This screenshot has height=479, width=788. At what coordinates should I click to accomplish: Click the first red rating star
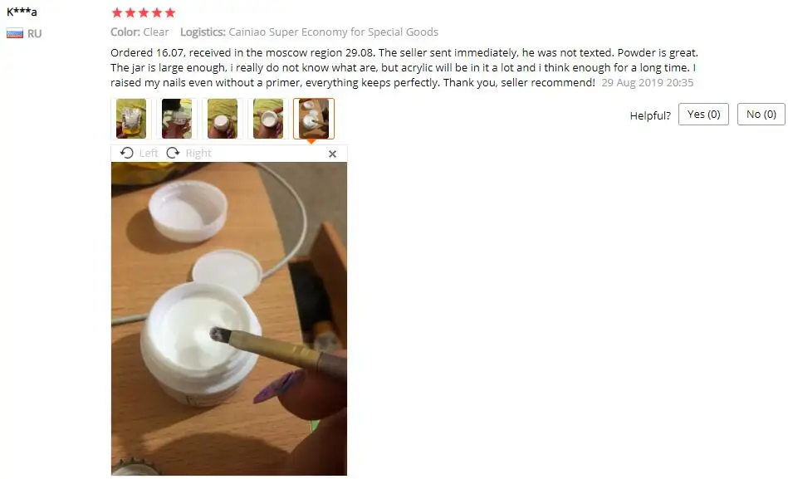point(117,12)
